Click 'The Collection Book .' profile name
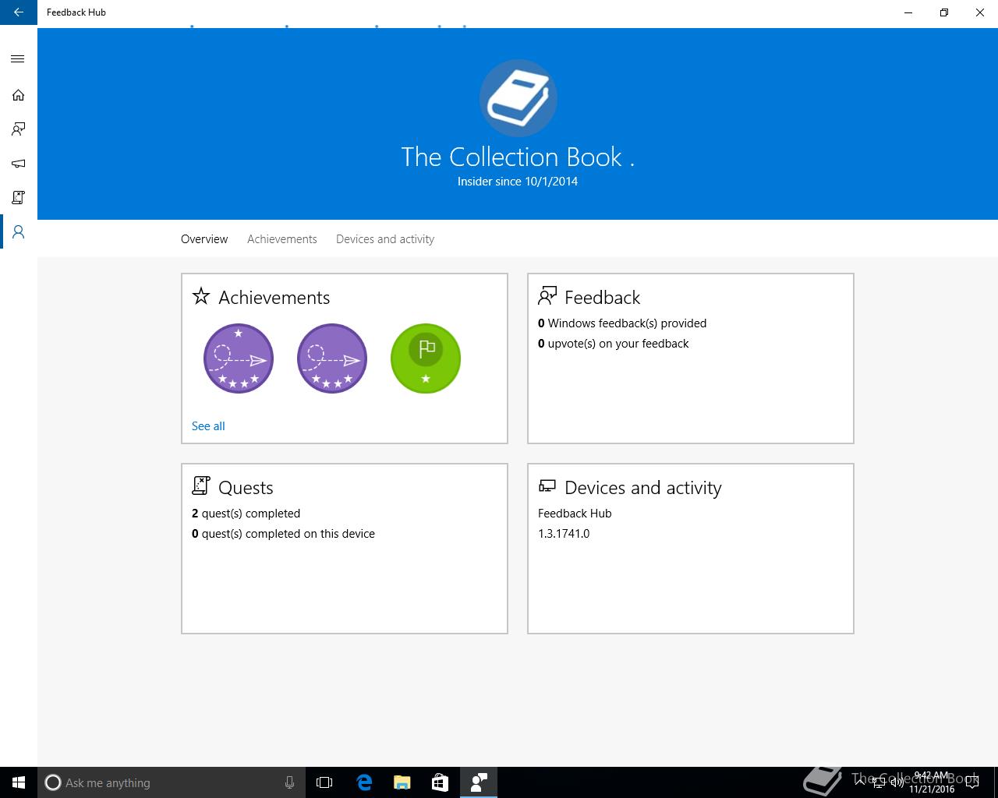The width and height of the screenshot is (998, 798). click(x=518, y=157)
